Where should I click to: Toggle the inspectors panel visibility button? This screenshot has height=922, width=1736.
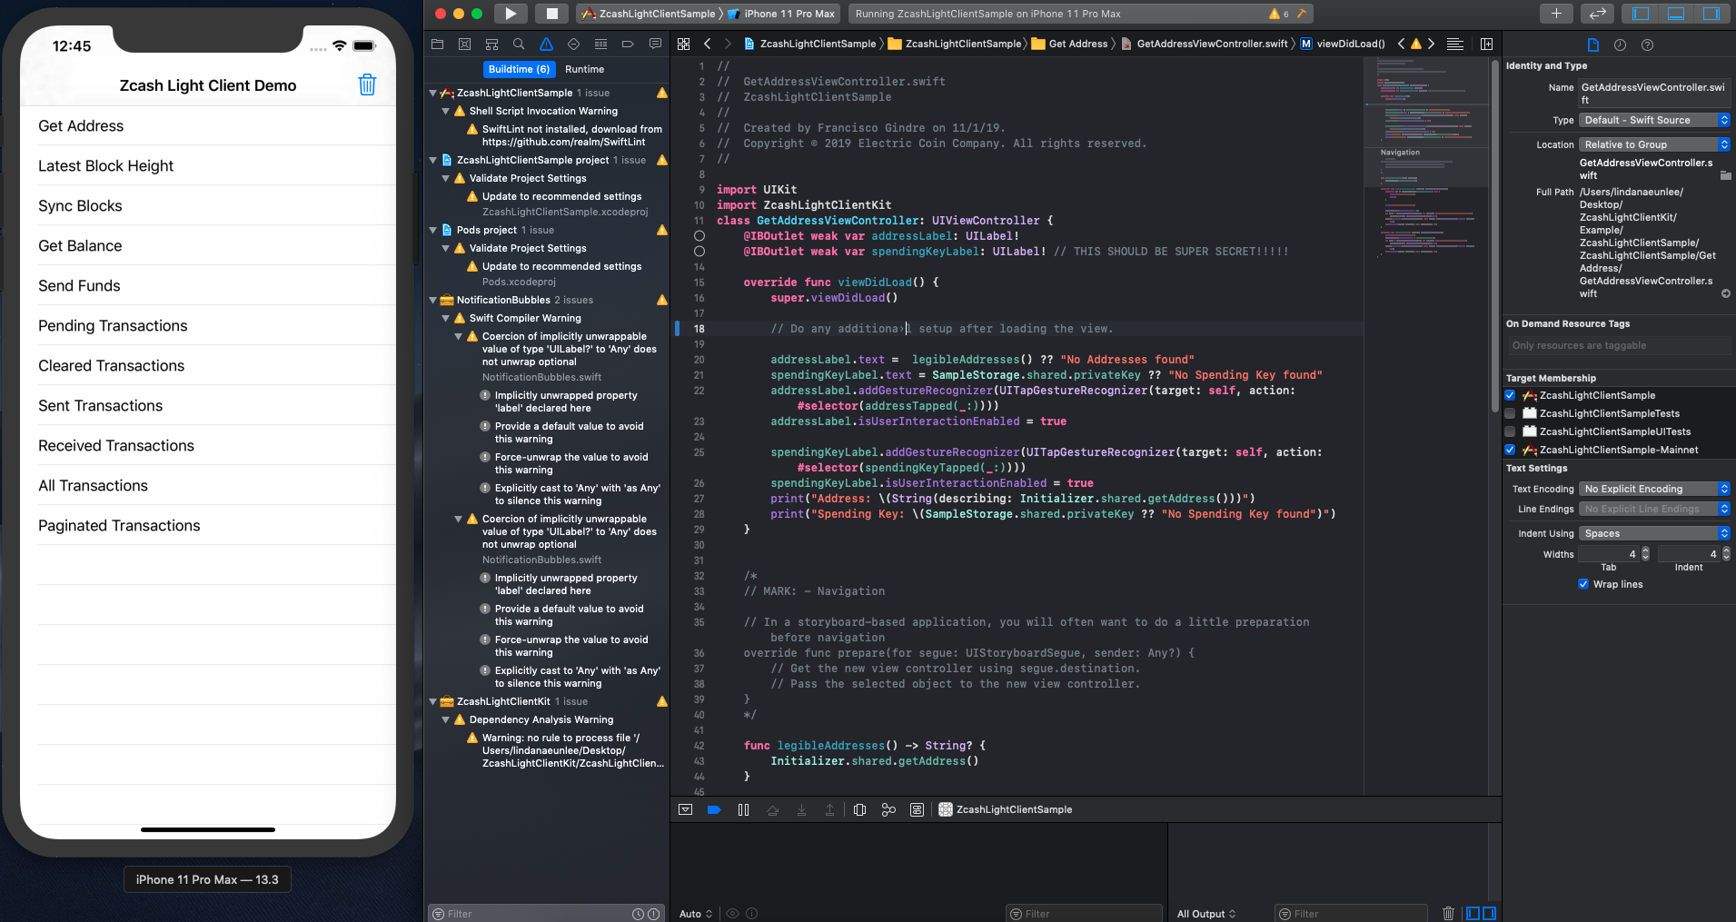coord(1711,14)
